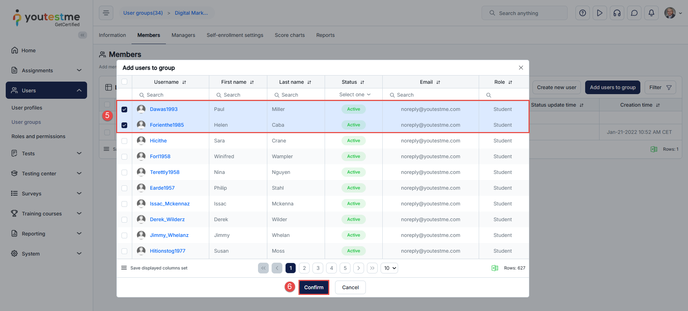
Task: Go to next page arrow in pagination
Action: pos(358,268)
